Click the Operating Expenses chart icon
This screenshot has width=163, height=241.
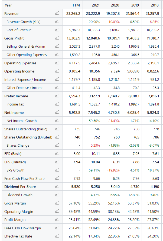(57, 63)
